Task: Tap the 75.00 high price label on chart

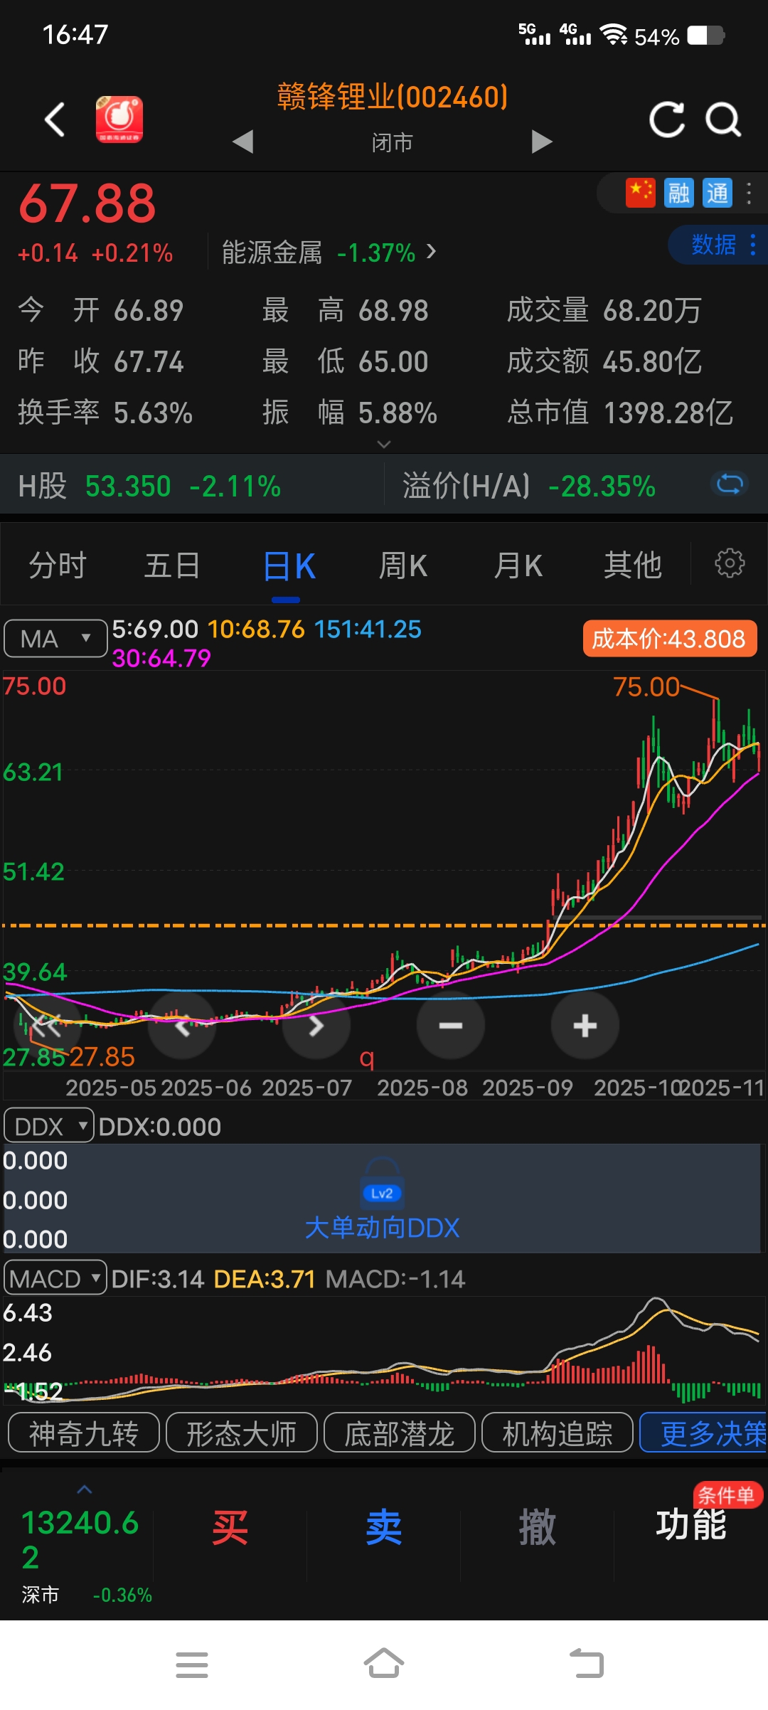Action: pyautogui.click(x=646, y=687)
